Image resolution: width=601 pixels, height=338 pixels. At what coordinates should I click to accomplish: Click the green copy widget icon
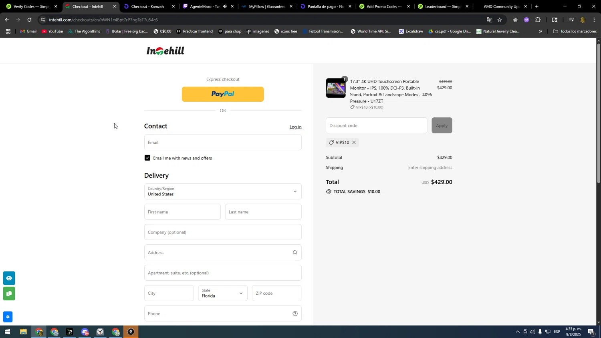[x=9, y=294]
